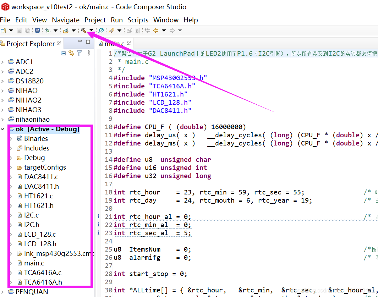Click Collapse All in Project Explorer
The width and height of the screenshot is (378, 297).
pyautogui.click(x=64, y=53)
